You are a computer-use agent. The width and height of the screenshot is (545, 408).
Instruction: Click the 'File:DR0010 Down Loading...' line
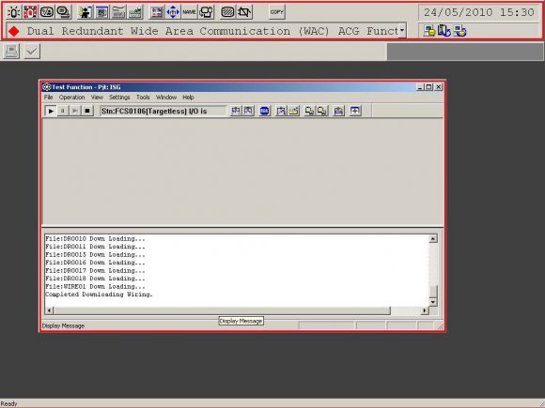(95, 239)
